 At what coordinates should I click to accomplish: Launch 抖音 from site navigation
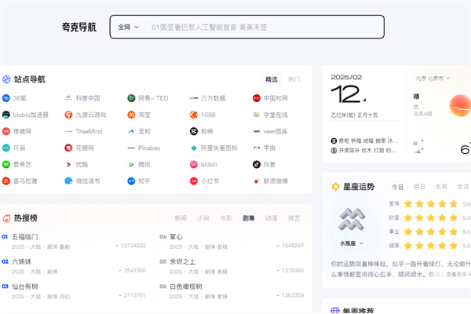(256, 164)
